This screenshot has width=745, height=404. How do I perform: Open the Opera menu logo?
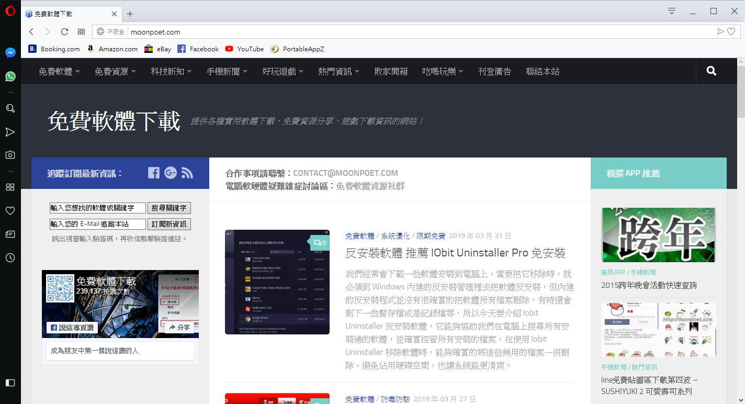[x=10, y=10]
